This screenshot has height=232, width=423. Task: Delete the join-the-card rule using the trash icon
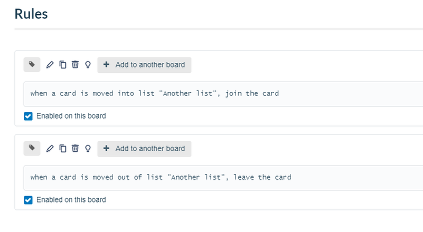tap(76, 65)
